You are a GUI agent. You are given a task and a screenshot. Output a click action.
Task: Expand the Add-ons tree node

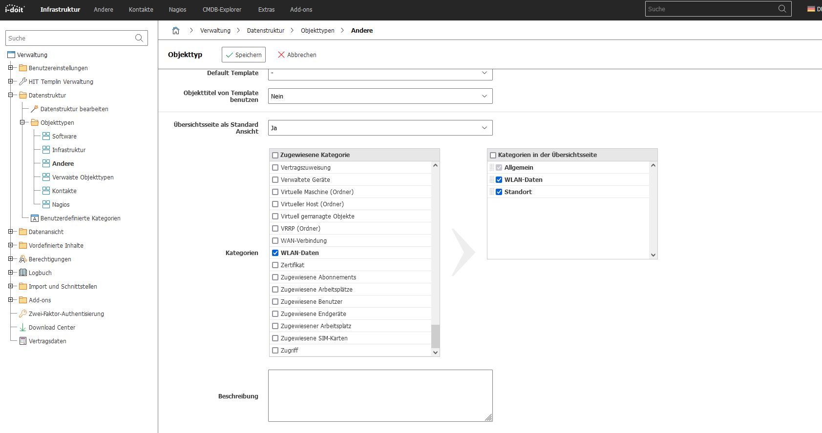(10, 300)
